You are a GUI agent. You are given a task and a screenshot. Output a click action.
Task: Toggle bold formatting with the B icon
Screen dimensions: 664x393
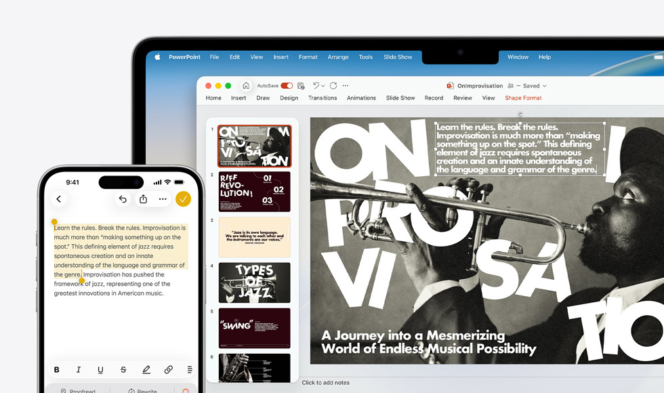[x=56, y=370]
